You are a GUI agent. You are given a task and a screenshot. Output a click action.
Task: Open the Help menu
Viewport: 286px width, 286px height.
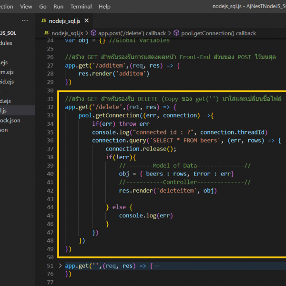(x=104, y=7)
